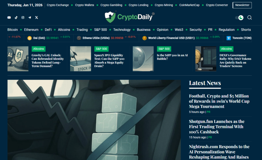The image size is (262, 160).
Task: Click the Dai (DAI) ticker name
Action: [39, 38]
